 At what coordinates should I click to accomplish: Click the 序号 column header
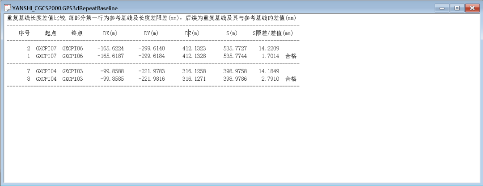click(24, 33)
